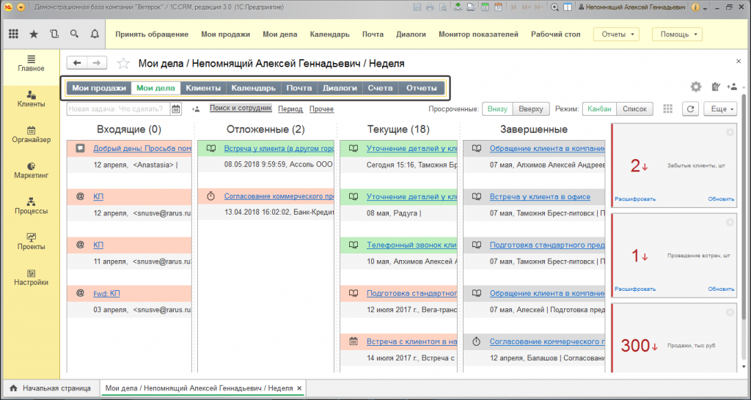Viewport: 751px width, 400px height.
Task: Open the History icon in the top panel
Action: coord(54,34)
